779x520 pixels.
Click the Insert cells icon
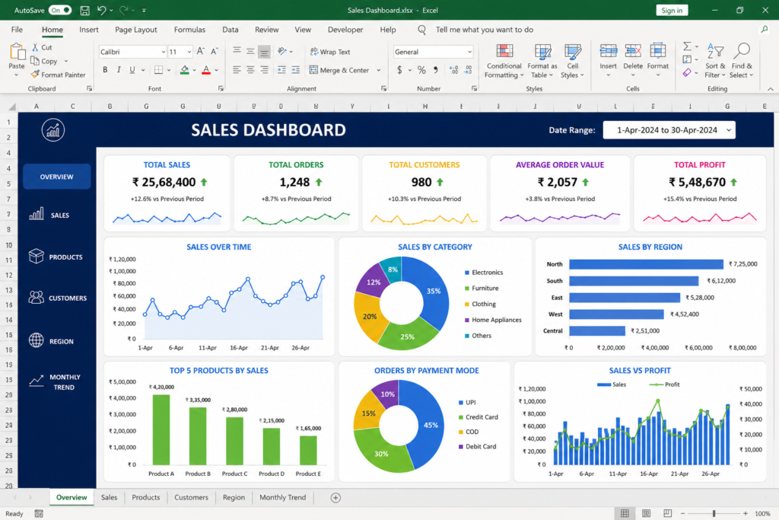608,51
